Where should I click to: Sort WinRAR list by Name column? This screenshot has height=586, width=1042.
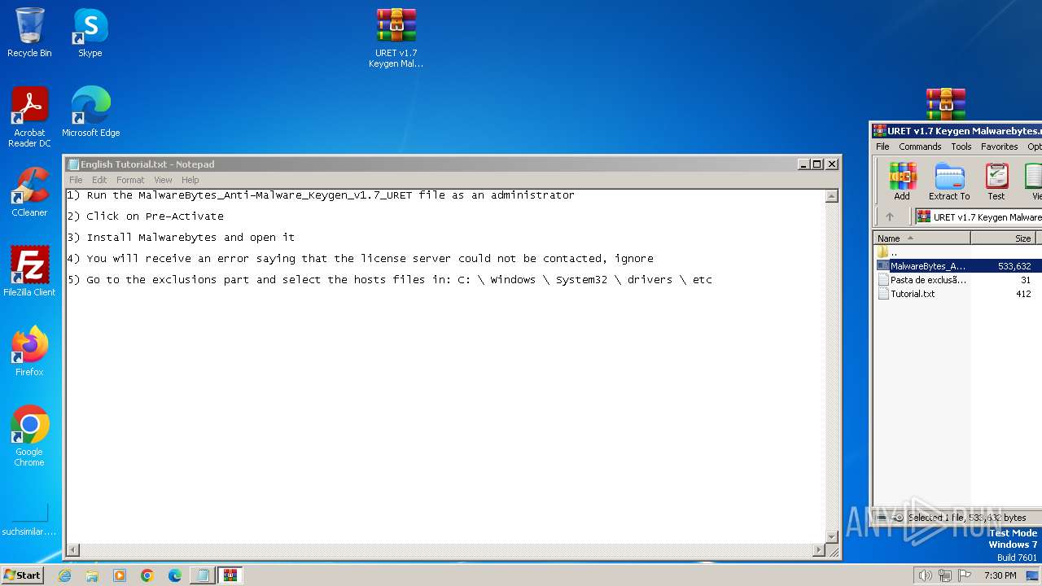pyautogui.click(x=922, y=238)
